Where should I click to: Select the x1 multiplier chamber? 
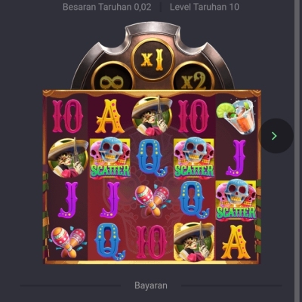coord(153,60)
